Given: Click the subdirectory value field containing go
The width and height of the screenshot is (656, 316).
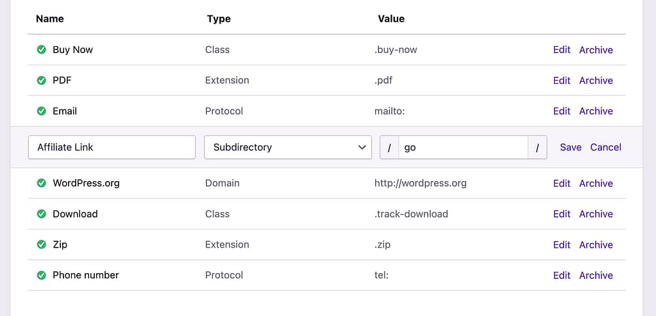Looking at the screenshot, I should pos(462,147).
